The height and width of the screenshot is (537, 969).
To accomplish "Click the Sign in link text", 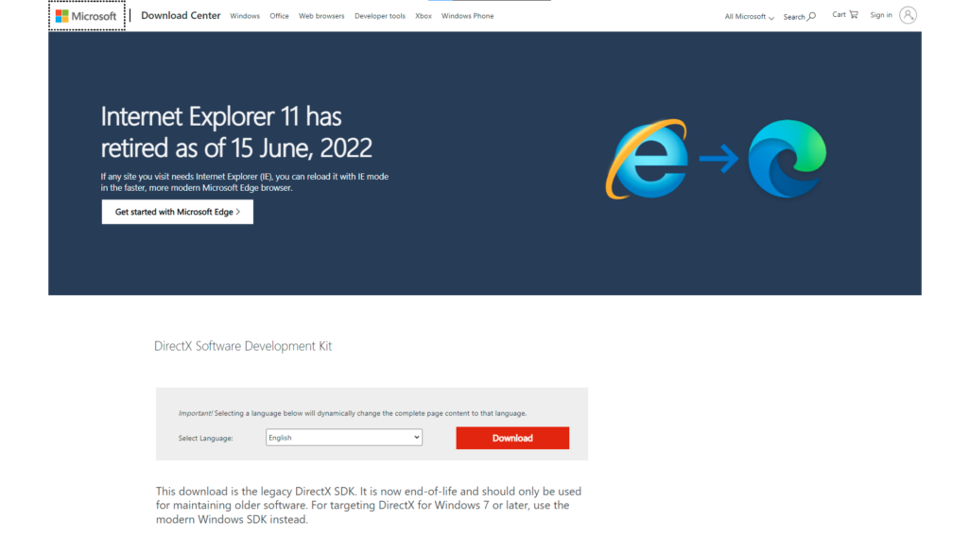I will point(881,15).
